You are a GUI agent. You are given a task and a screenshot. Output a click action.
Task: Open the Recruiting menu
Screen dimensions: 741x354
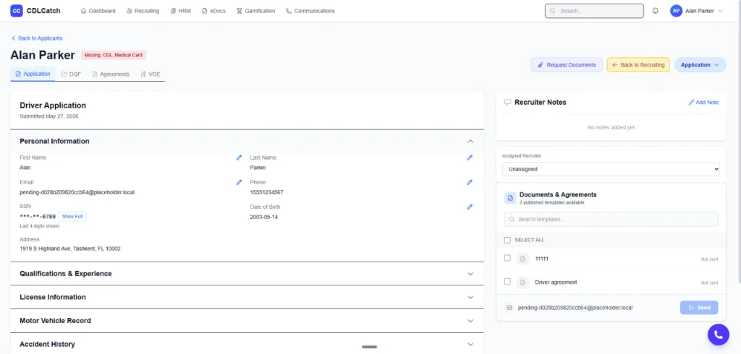pos(143,11)
